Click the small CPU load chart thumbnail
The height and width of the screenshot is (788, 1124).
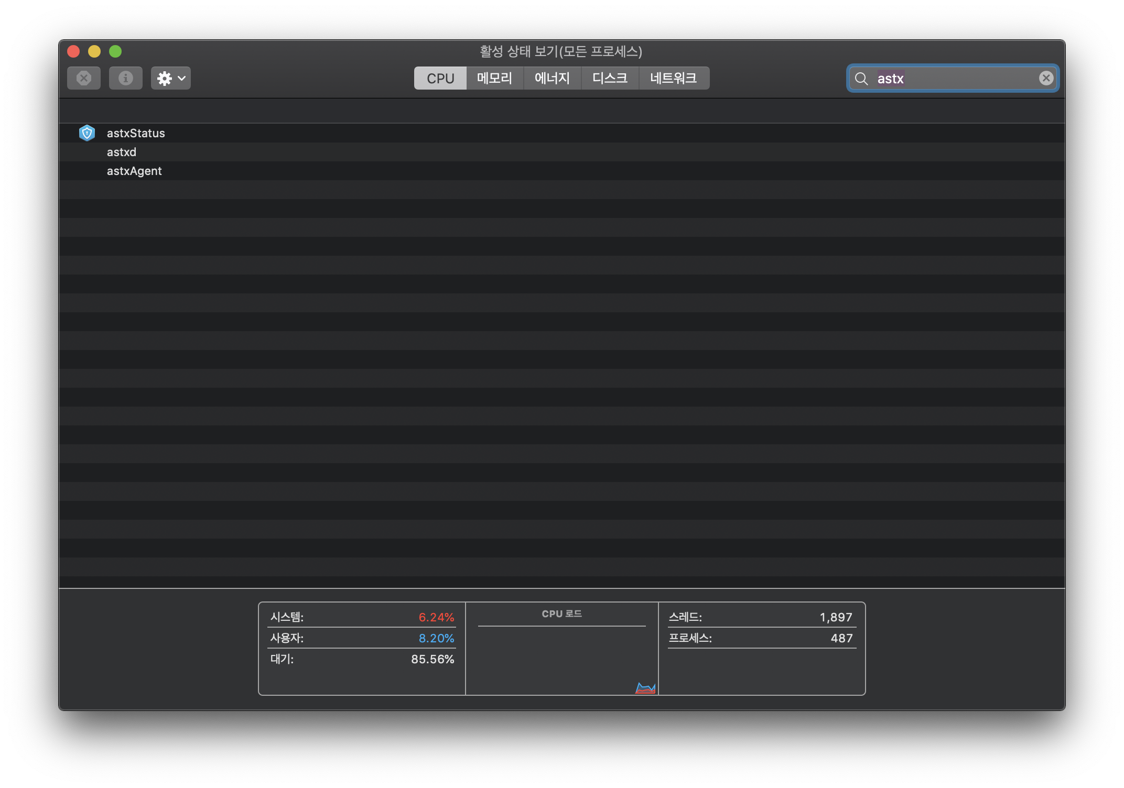645,688
